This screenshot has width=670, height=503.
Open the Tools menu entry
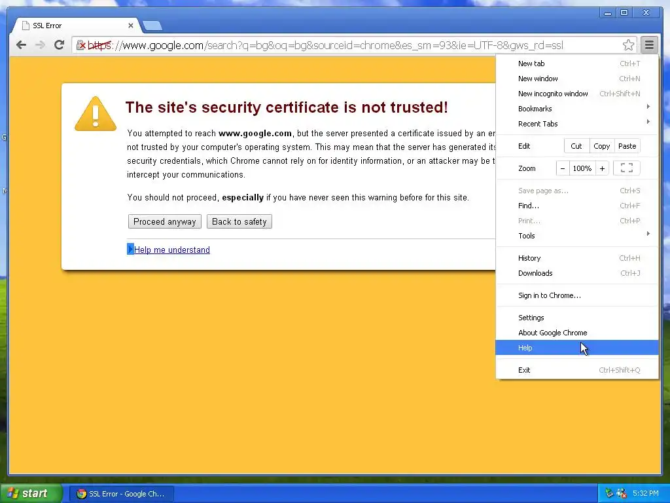click(577, 236)
